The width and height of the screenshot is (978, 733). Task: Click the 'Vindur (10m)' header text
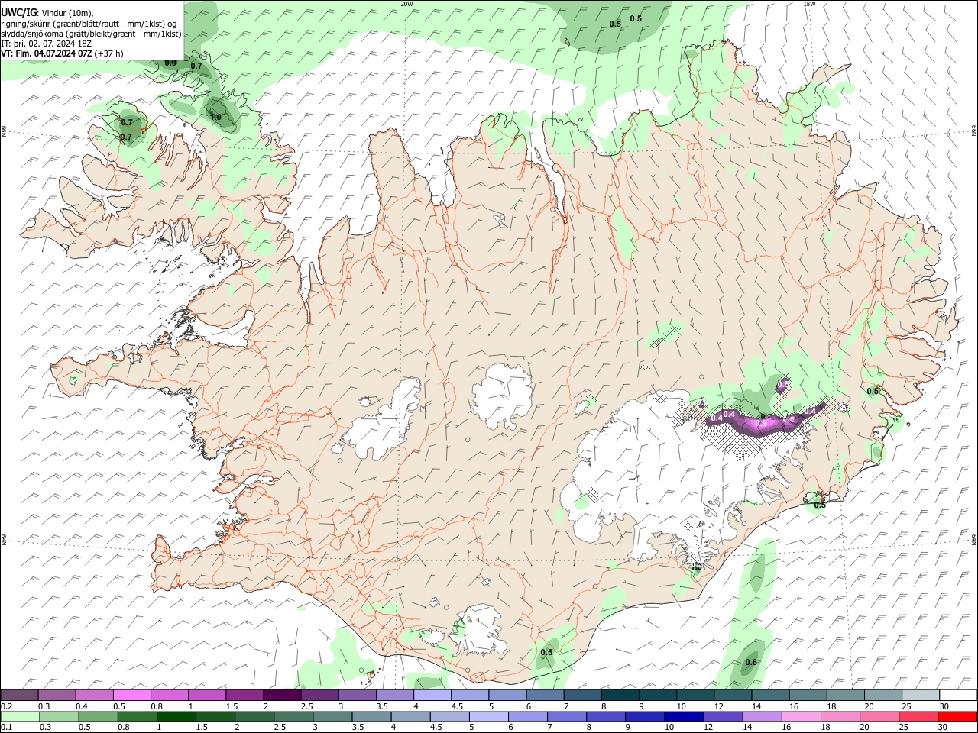tap(67, 13)
